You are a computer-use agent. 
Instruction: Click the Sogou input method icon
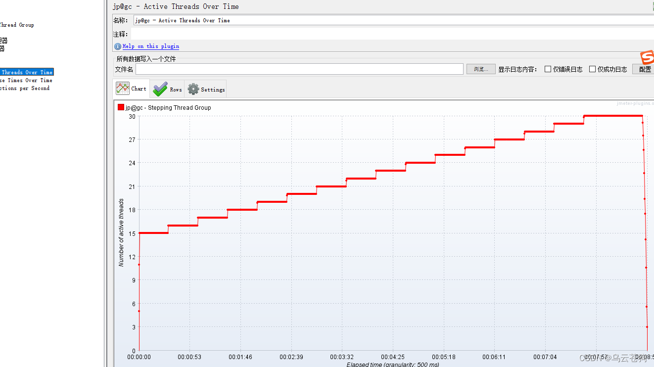647,57
